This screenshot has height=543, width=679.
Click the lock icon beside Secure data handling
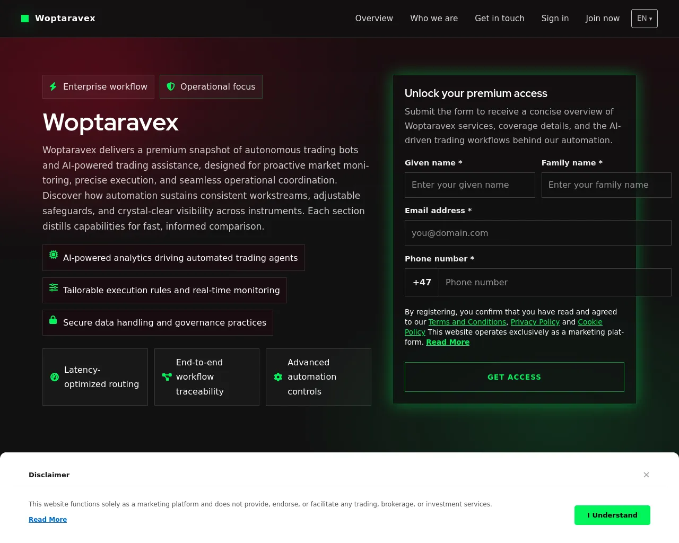point(53,320)
